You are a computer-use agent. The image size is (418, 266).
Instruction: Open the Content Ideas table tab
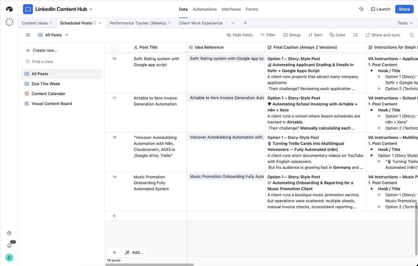[34, 23]
